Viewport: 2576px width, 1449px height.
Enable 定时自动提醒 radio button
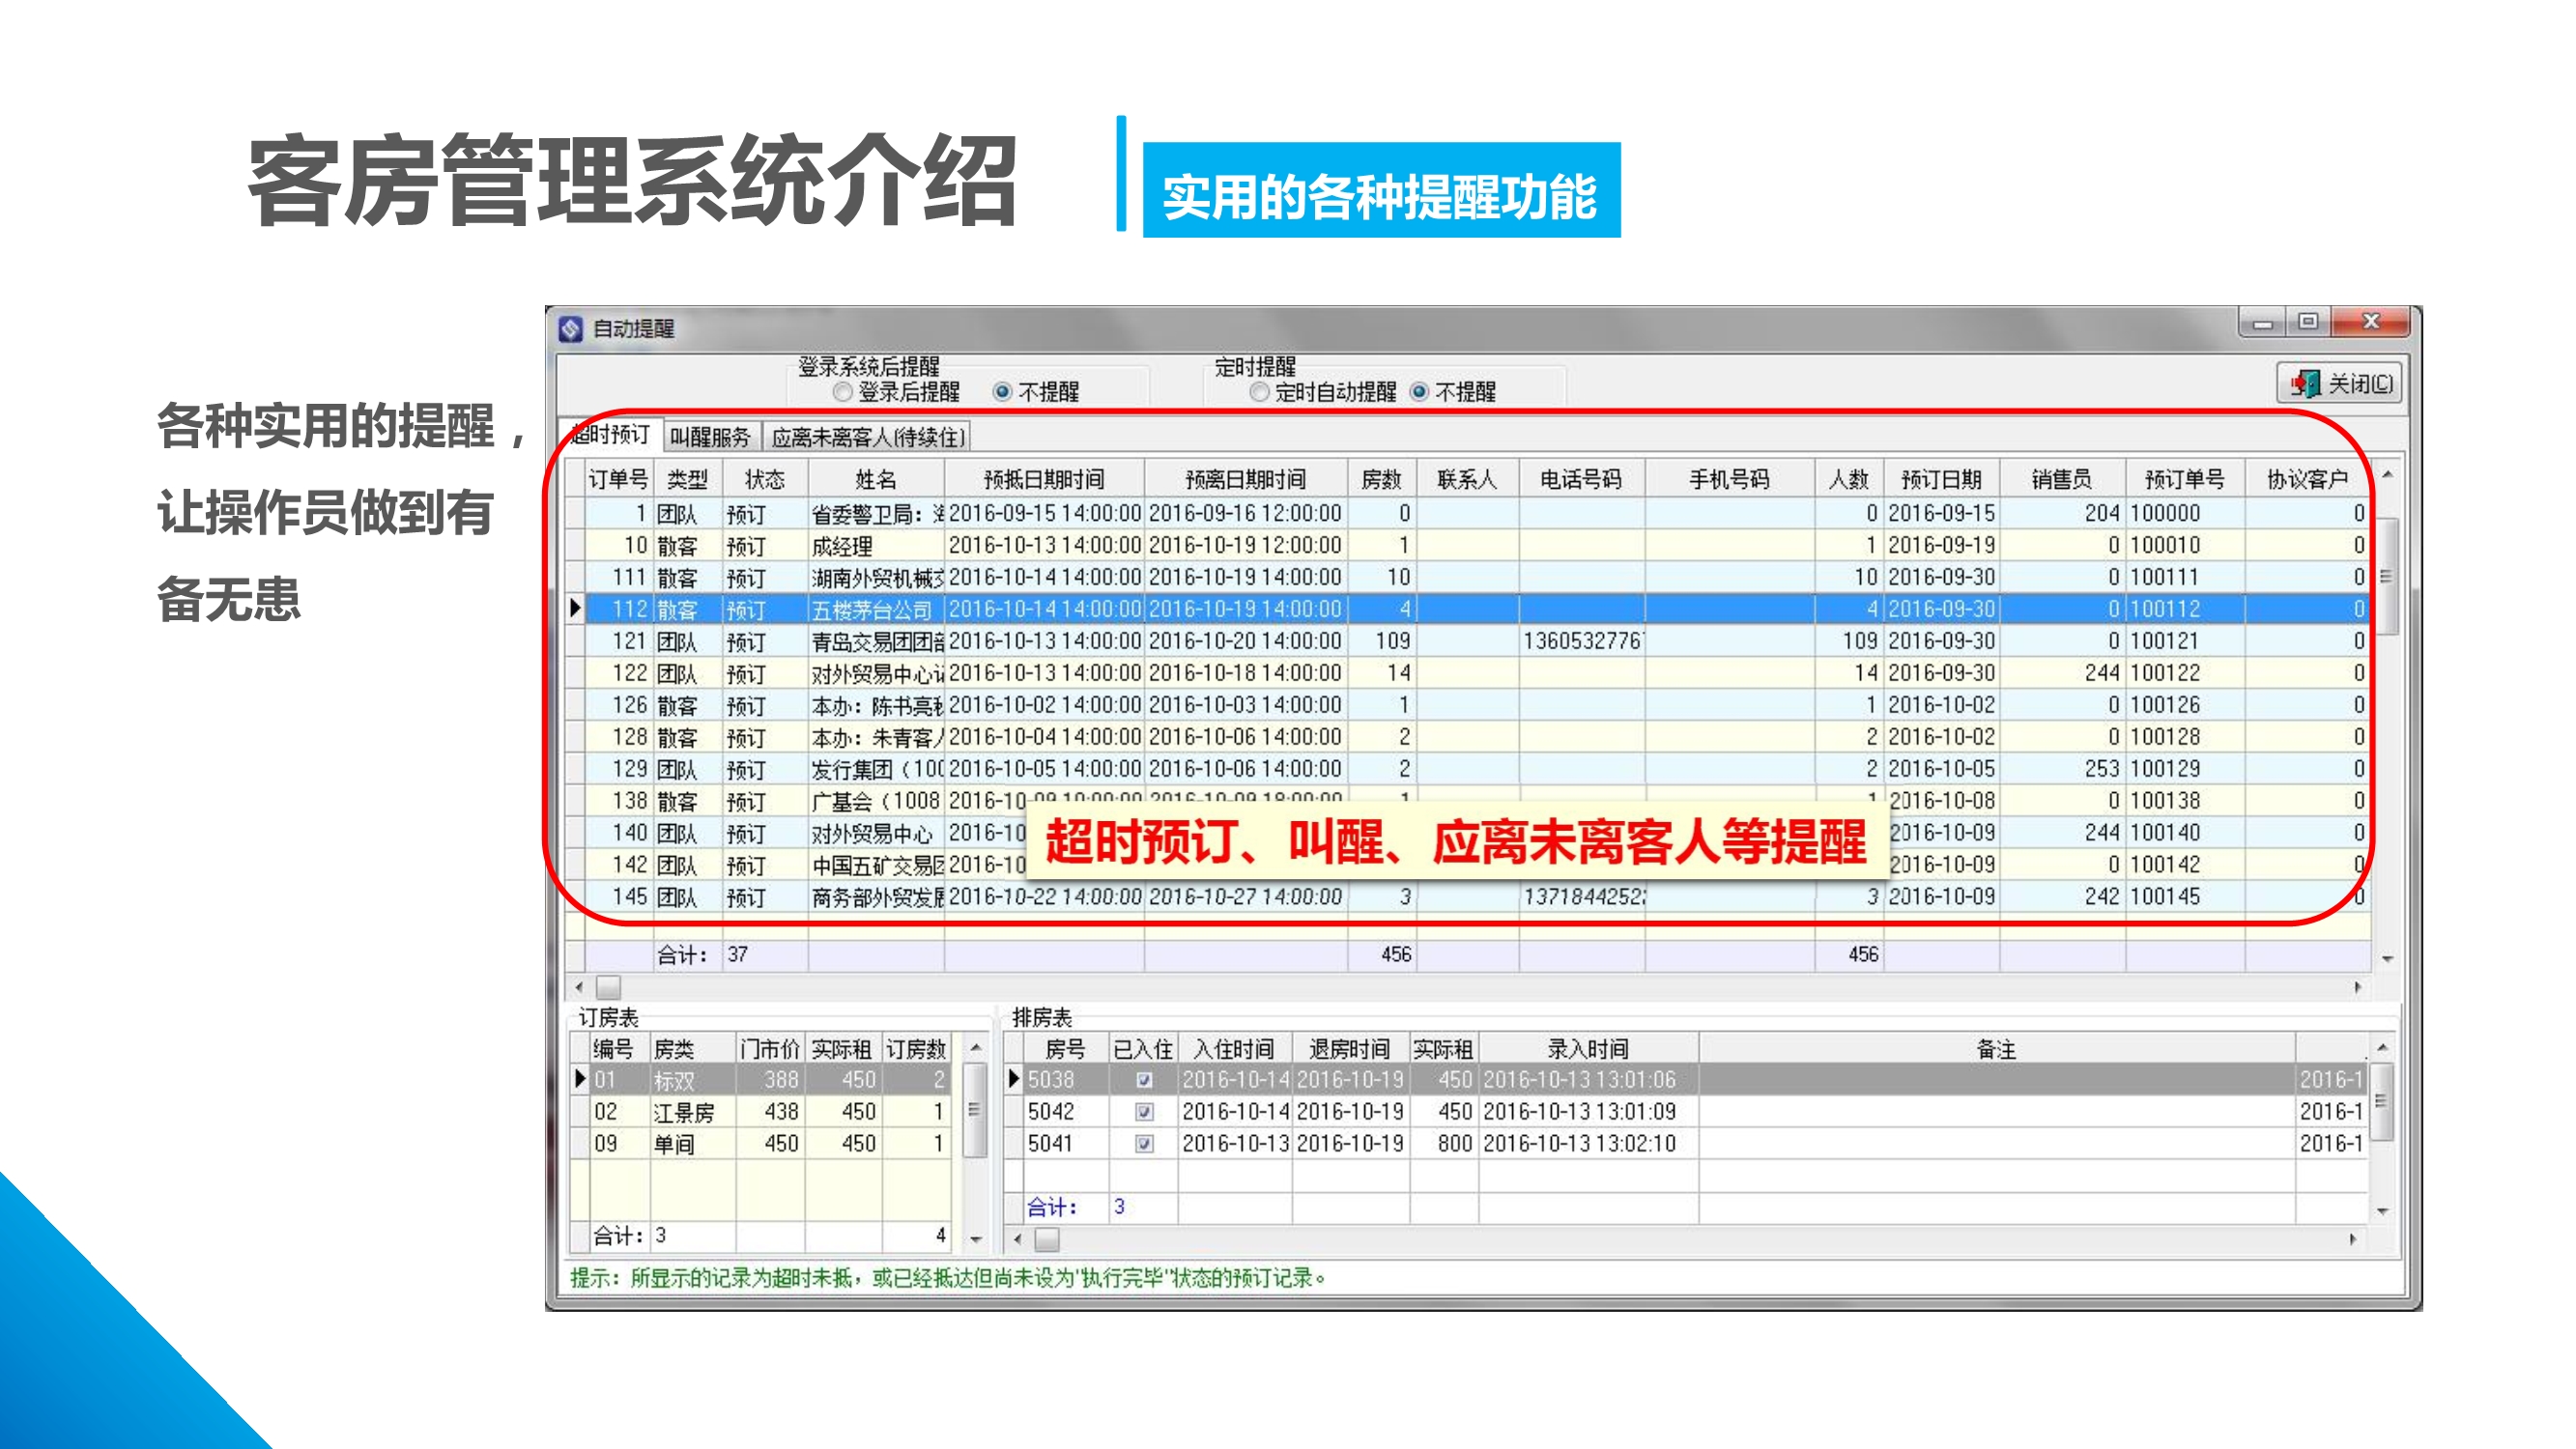pyautogui.click(x=1259, y=392)
